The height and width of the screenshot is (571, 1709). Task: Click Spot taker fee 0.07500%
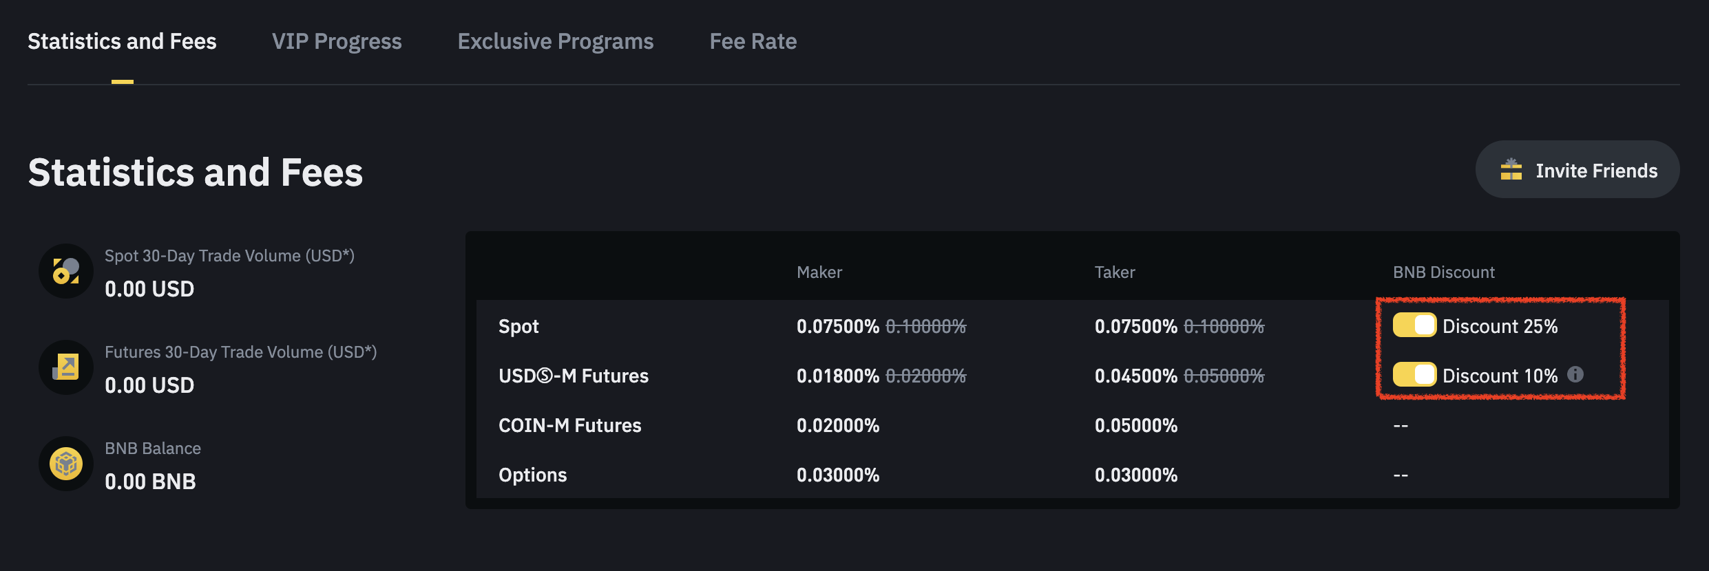pyautogui.click(x=1136, y=326)
